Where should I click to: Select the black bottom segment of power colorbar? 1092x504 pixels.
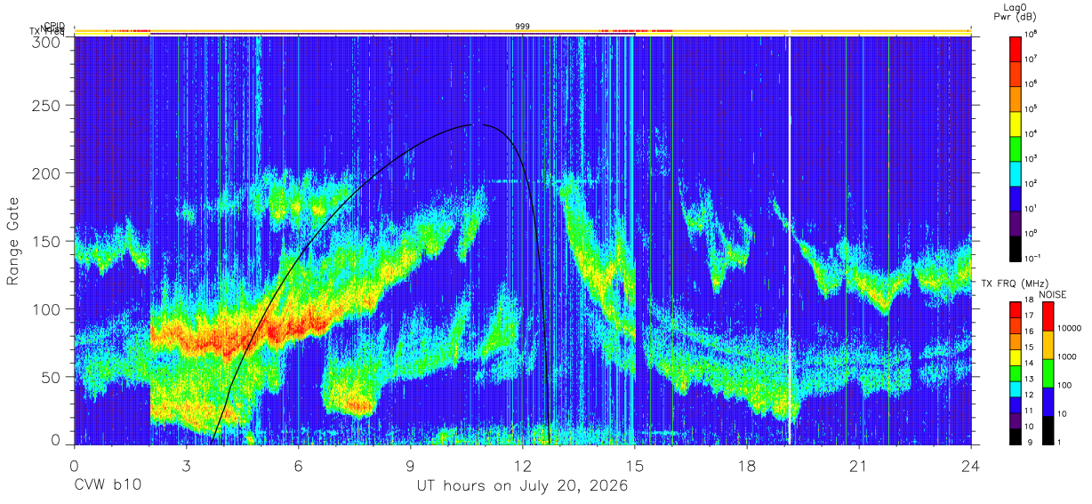point(1016,247)
